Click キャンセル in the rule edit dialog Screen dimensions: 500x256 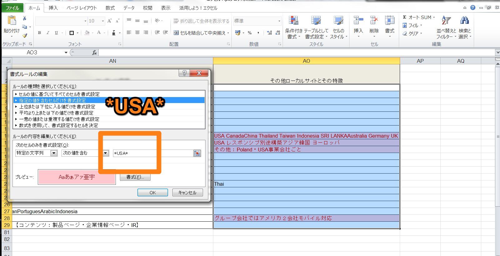tap(187, 193)
